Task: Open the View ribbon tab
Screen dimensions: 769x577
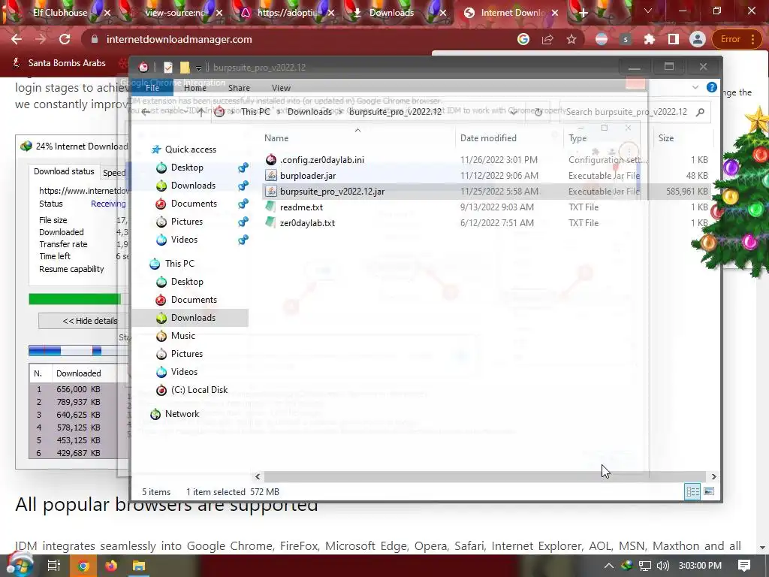Action: click(x=281, y=88)
